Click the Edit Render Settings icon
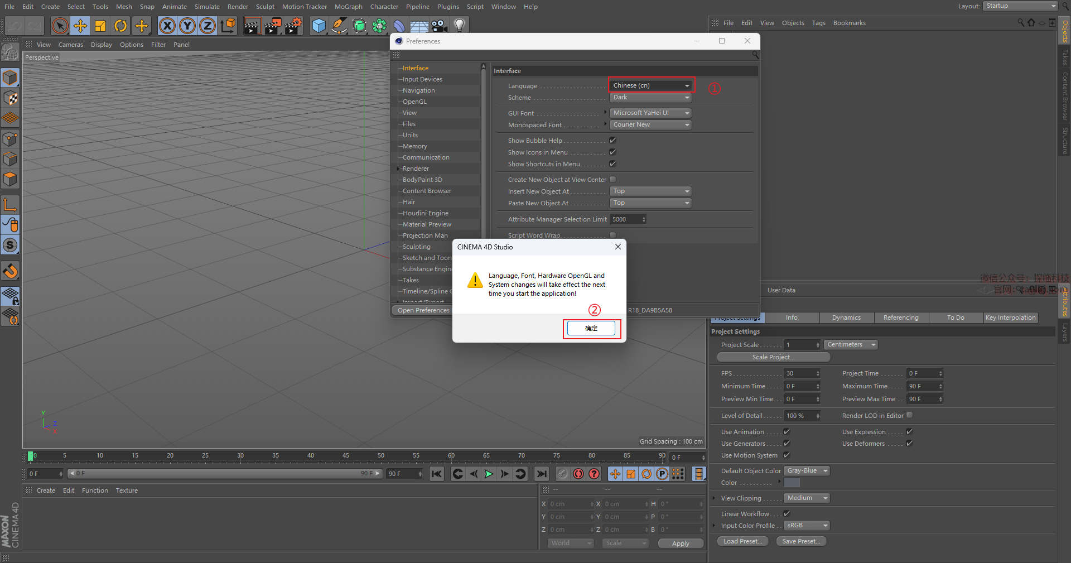 pos(293,26)
